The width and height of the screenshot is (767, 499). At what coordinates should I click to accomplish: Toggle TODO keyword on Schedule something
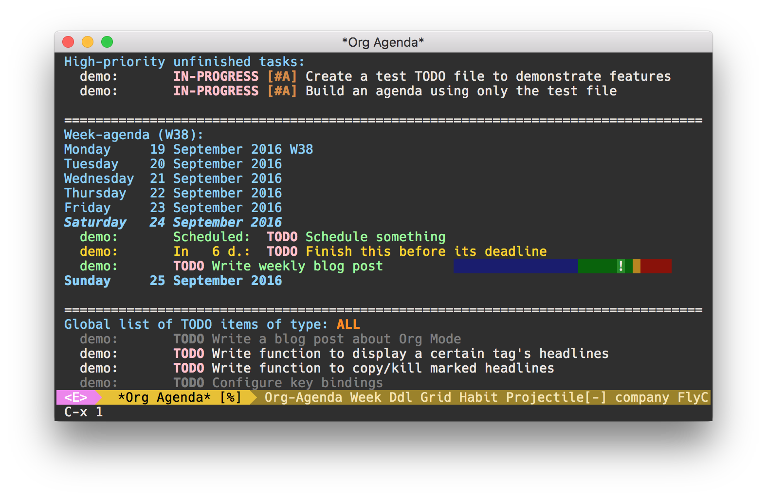click(282, 237)
